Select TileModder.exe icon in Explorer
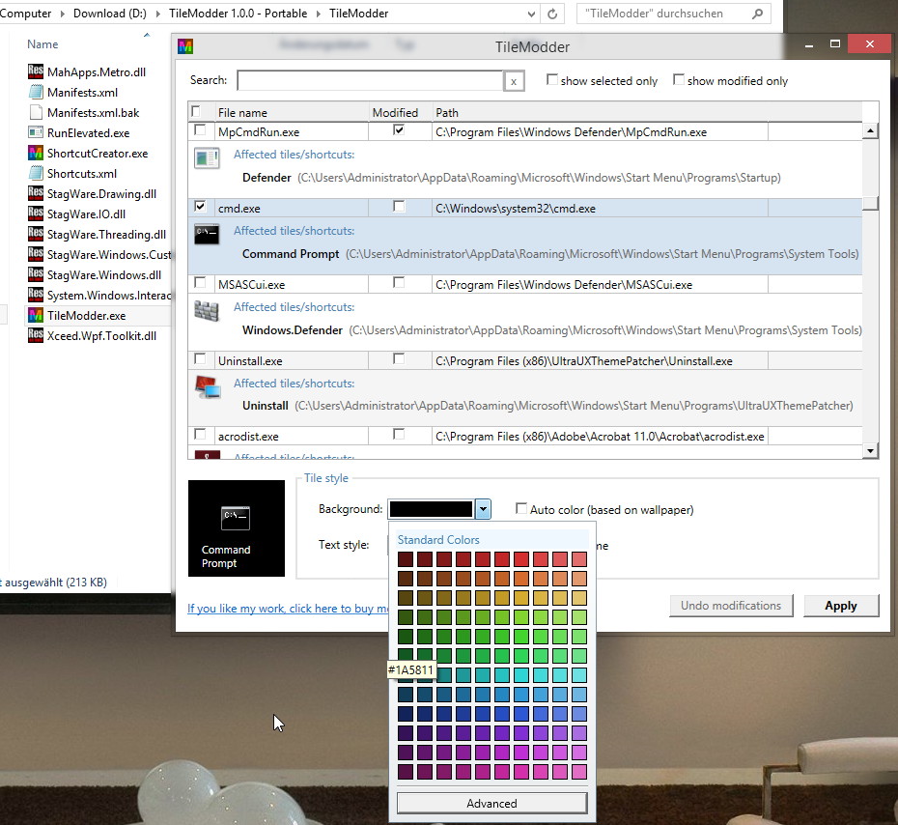This screenshot has width=898, height=825. (x=36, y=315)
